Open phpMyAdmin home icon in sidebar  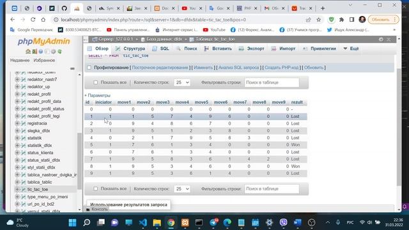[28, 51]
